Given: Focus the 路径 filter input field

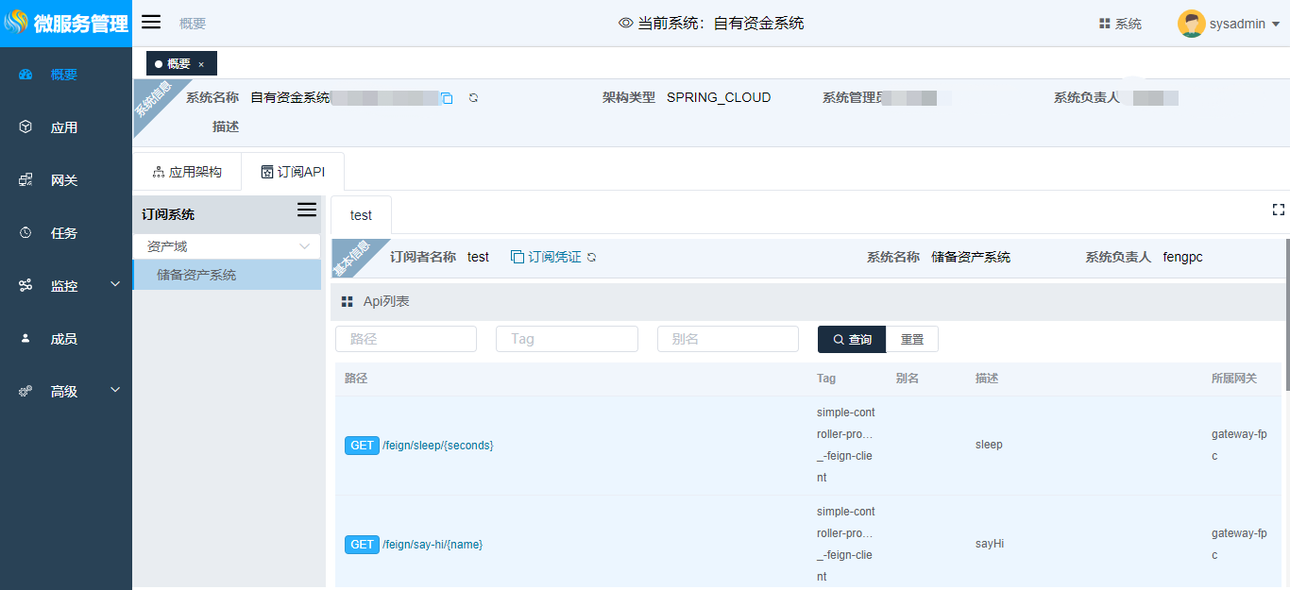Looking at the screenshot, I should click(x=406, y=339).
